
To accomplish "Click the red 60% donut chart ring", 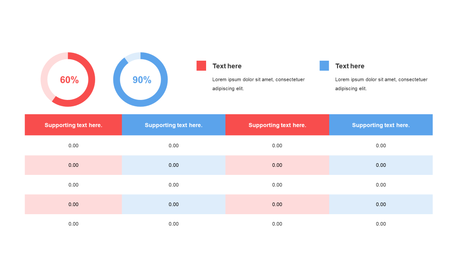I will click(91, 79).
